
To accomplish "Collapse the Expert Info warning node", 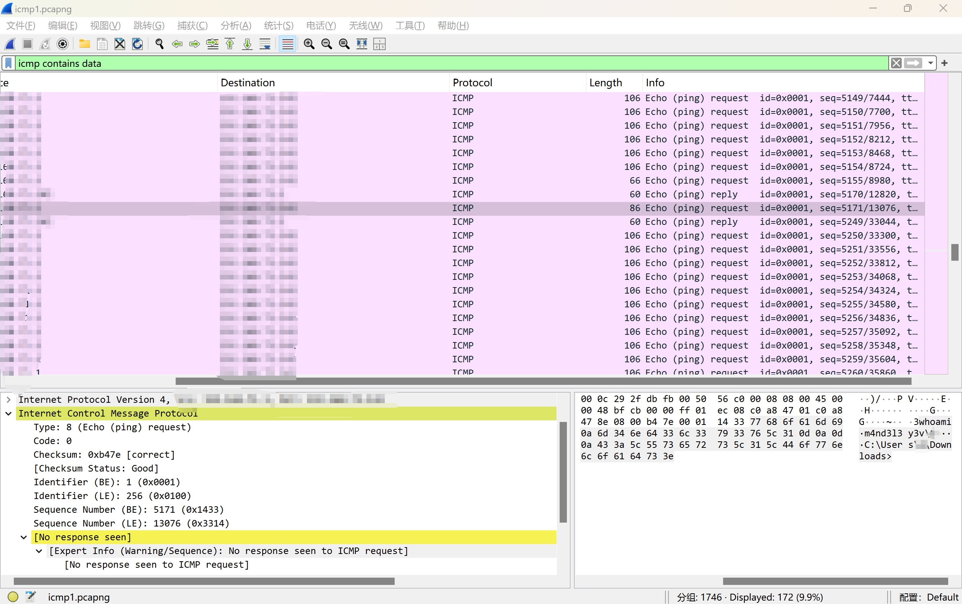I will click(39, 551).
